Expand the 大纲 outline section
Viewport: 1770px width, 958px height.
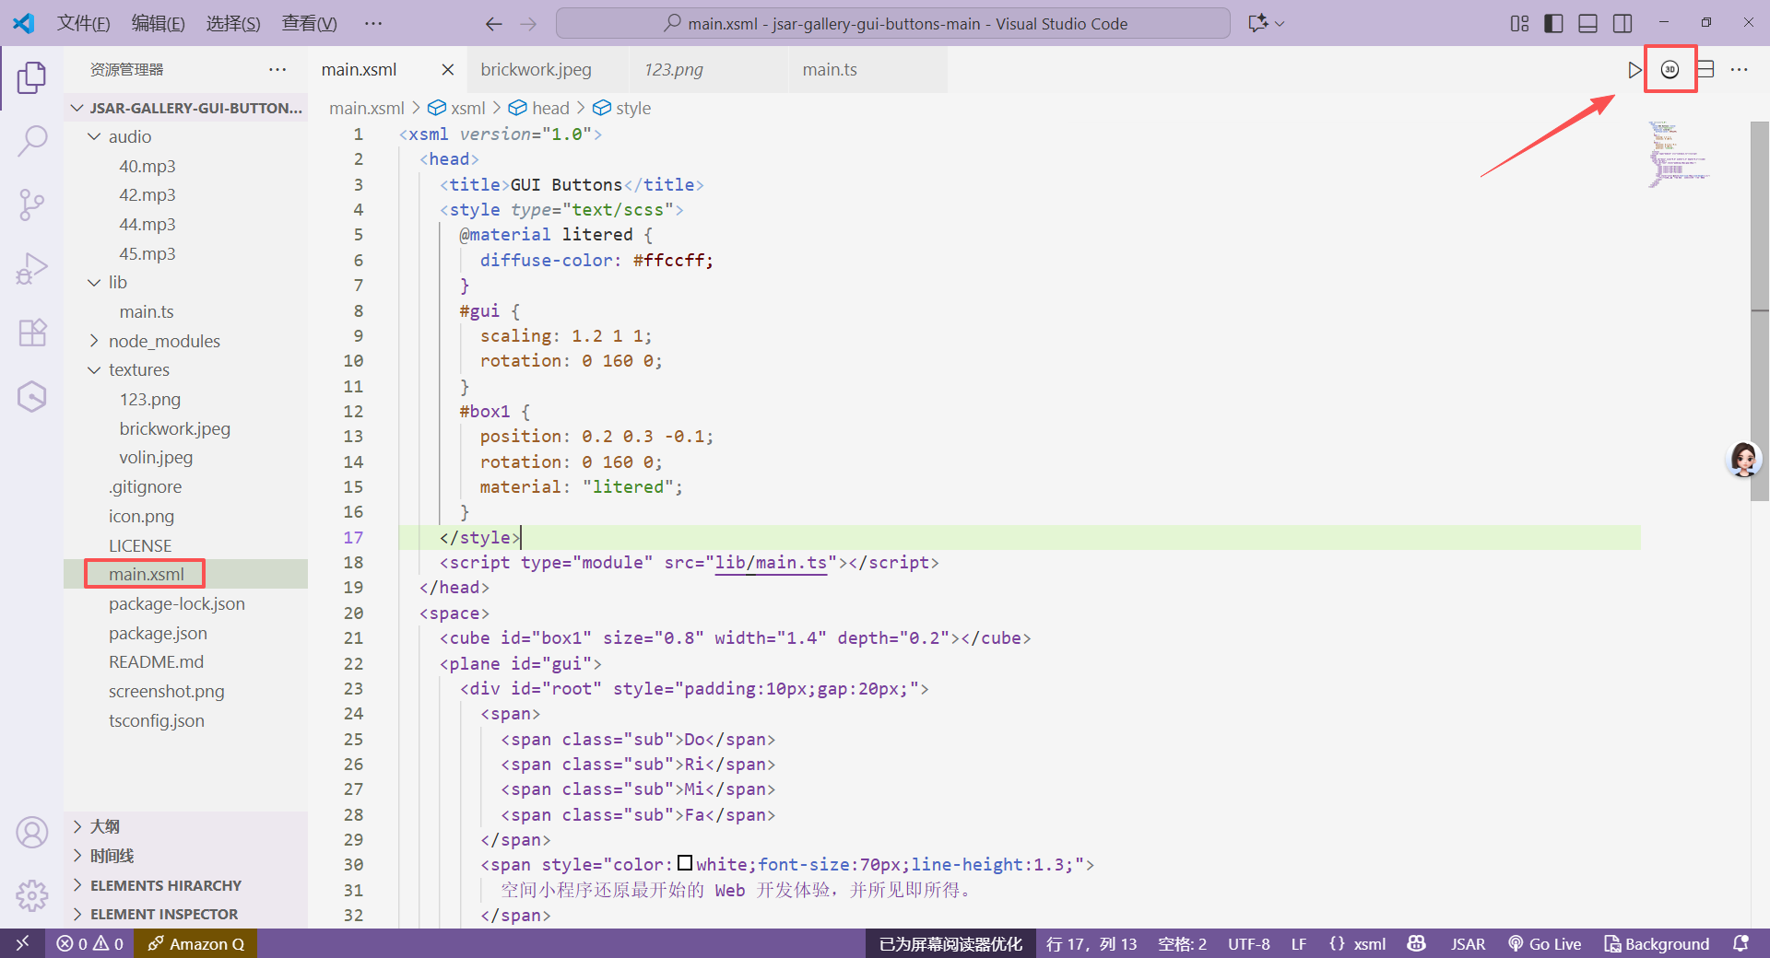pyautogui.click(x=184, y=826)
